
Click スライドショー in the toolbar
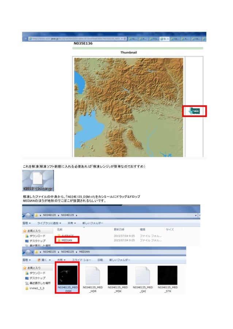pos(81,260)
